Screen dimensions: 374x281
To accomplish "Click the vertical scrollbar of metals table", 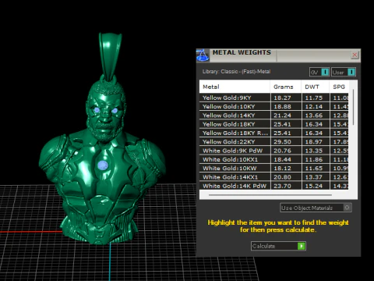I will pyautogui.click(x=353, y=107).
